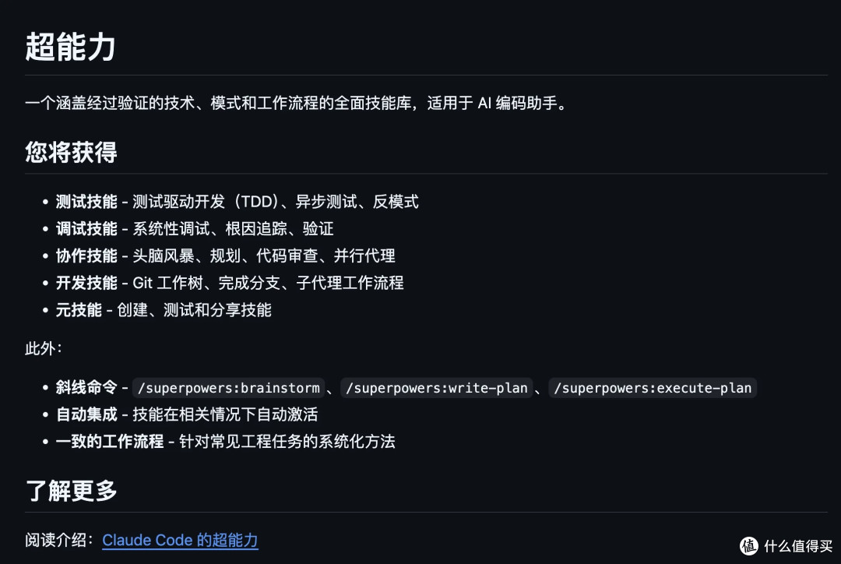Click the 一致的工作流程 bullet item
Screen dimensions: 841x564
click(x=225, y=441)
